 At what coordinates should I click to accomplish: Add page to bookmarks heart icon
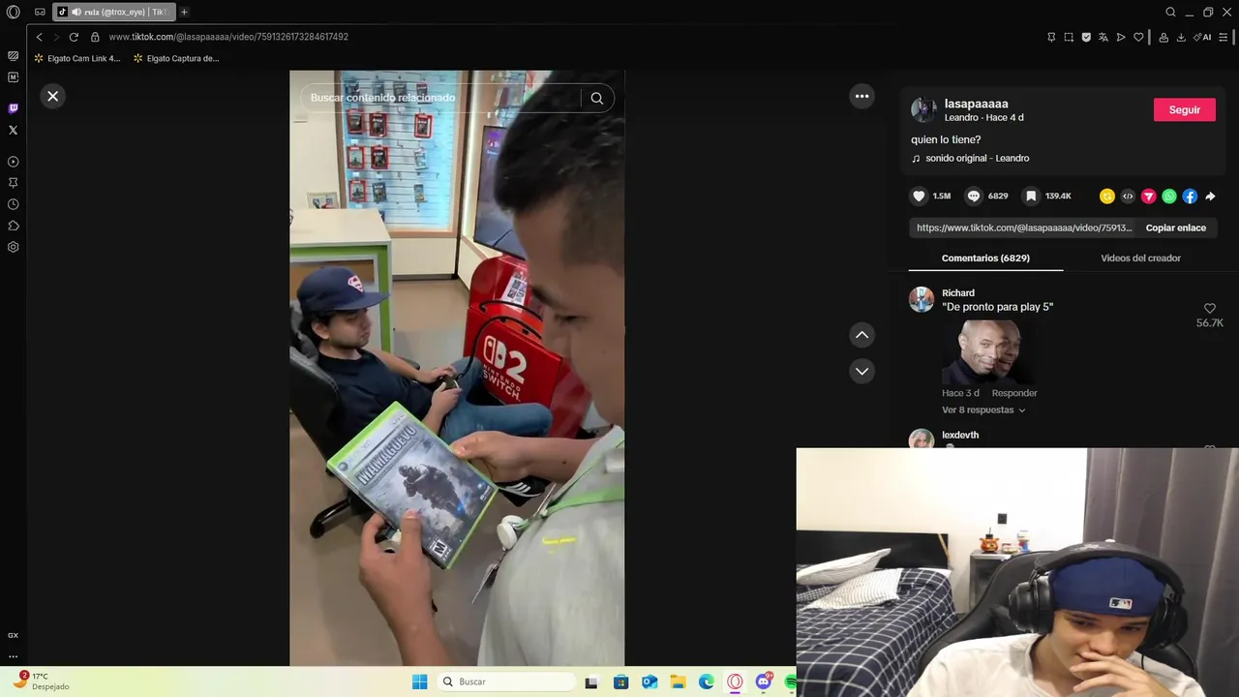pos(1138,37)
